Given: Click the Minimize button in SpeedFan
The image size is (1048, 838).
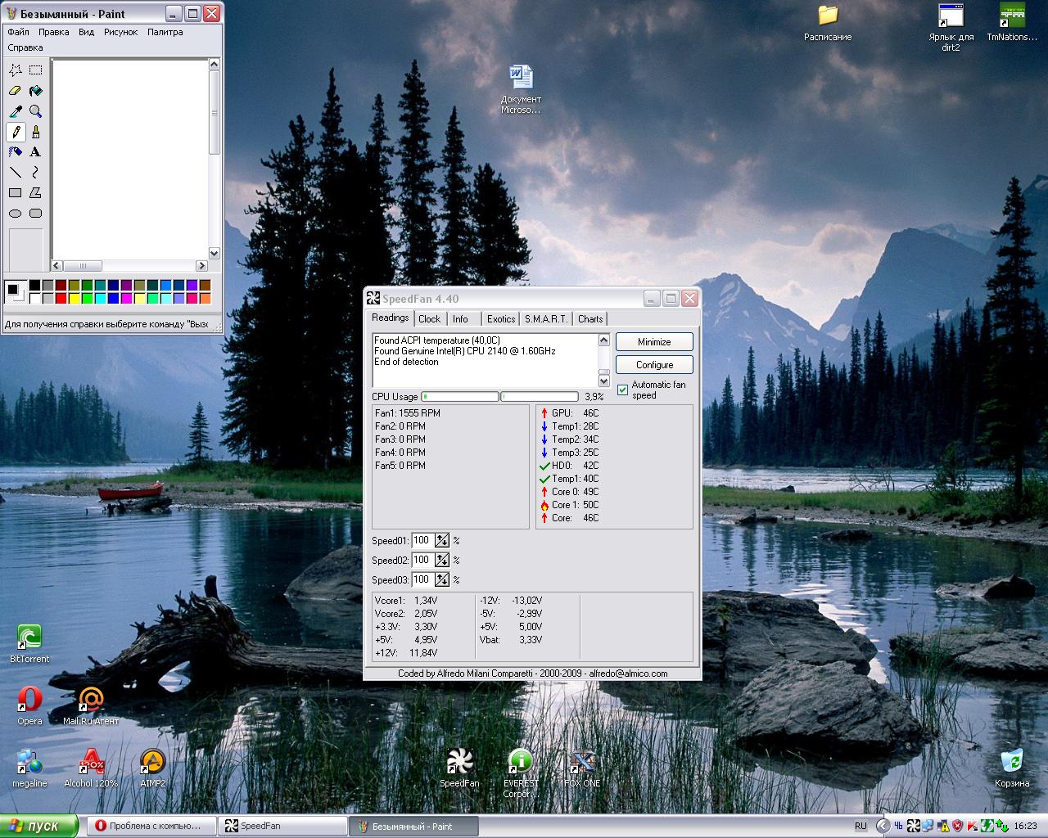Looking at the screenshot, I should coord(654,342).
